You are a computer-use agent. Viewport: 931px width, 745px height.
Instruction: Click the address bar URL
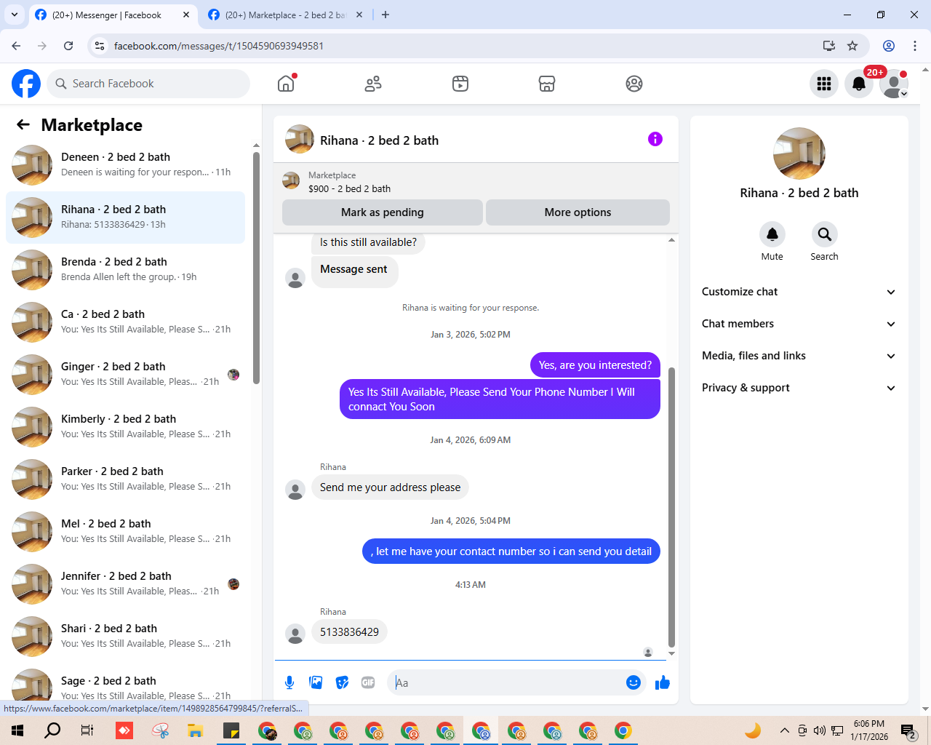coord(219,46)
